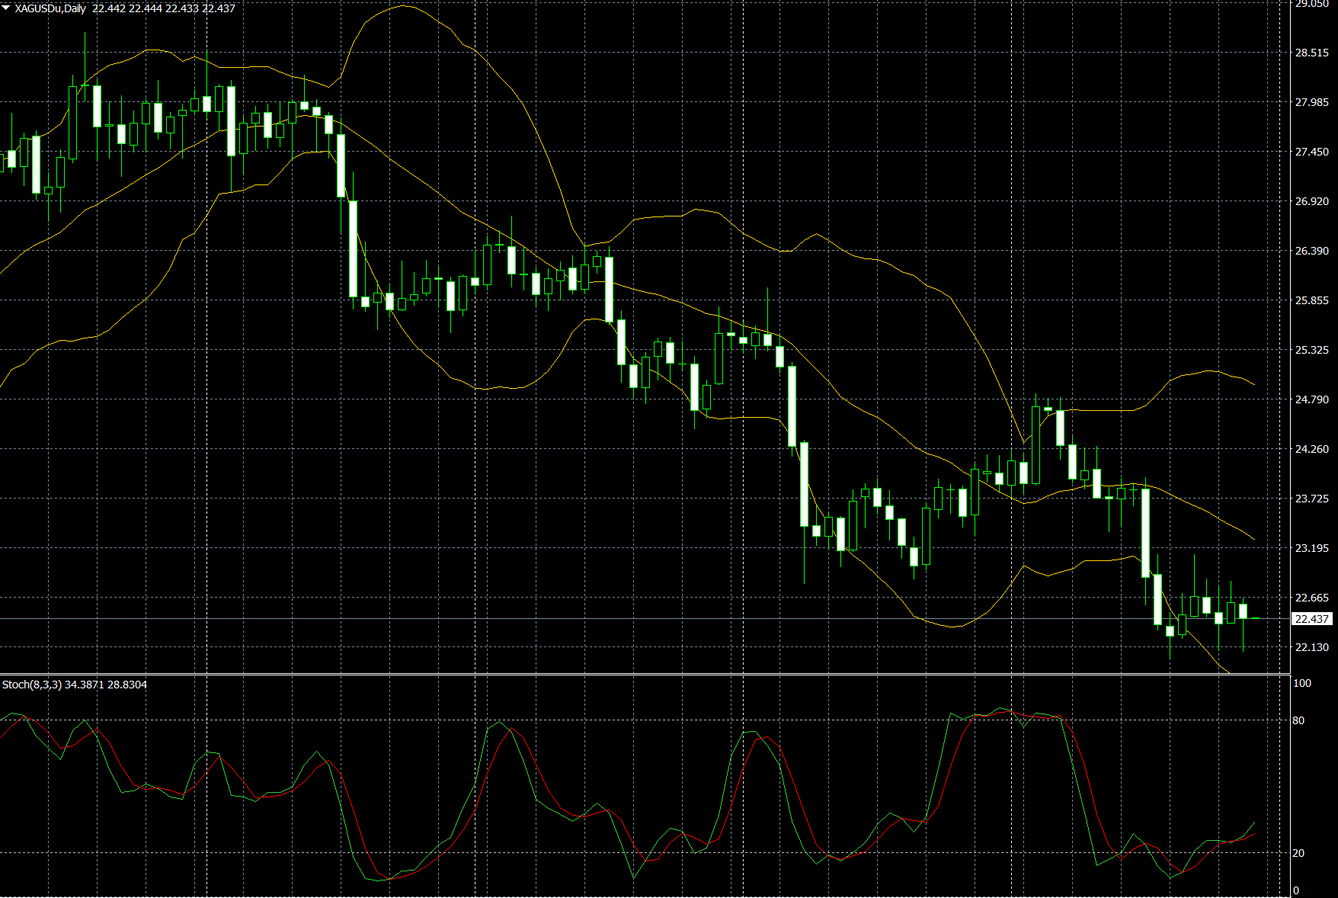The width and height of the screenshot is (1338, 898).
Task: Click the 24.790 price scale label
Action: [x=1312, y=399]
